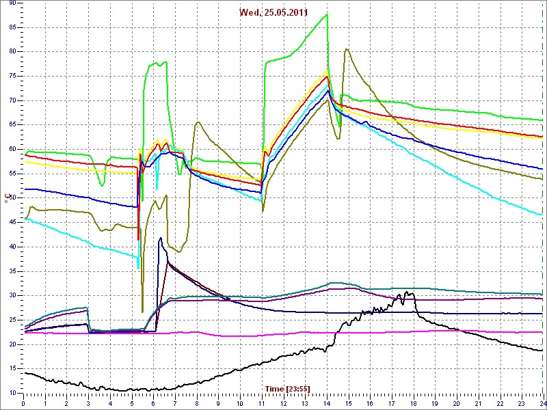Select hour 2 label on the time axis

coord(66,403)
